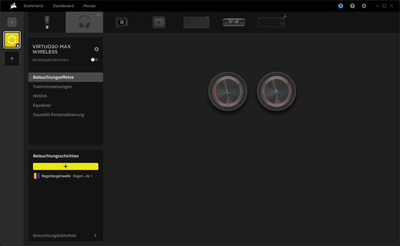Open the Dashboard tab
The height and width of the screenshot is (246, 400).
pos(63,6)
